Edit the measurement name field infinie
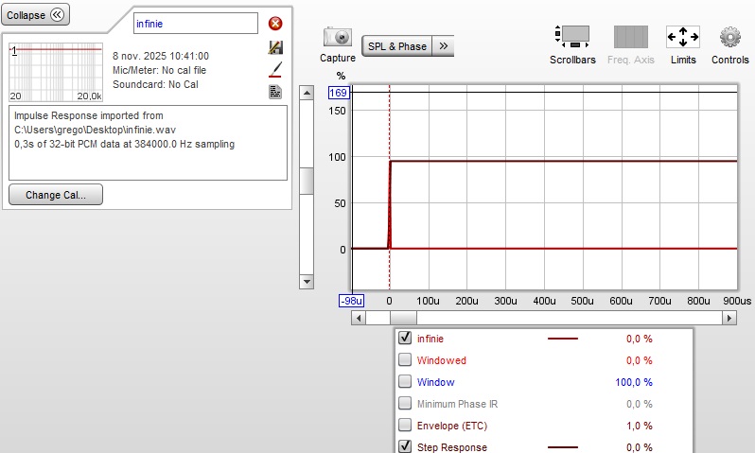This screenshot has height=453, width=755. pos(196,23)
